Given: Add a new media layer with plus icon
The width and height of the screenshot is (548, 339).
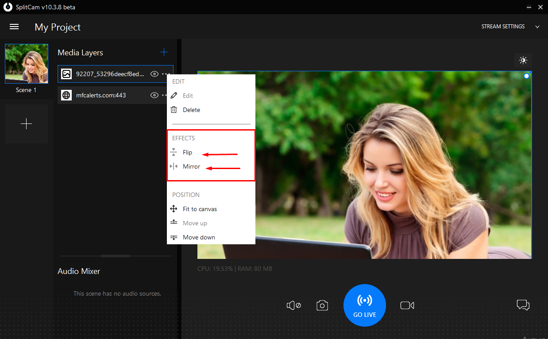Looking at the screenshot, I should tap(164, 52).
